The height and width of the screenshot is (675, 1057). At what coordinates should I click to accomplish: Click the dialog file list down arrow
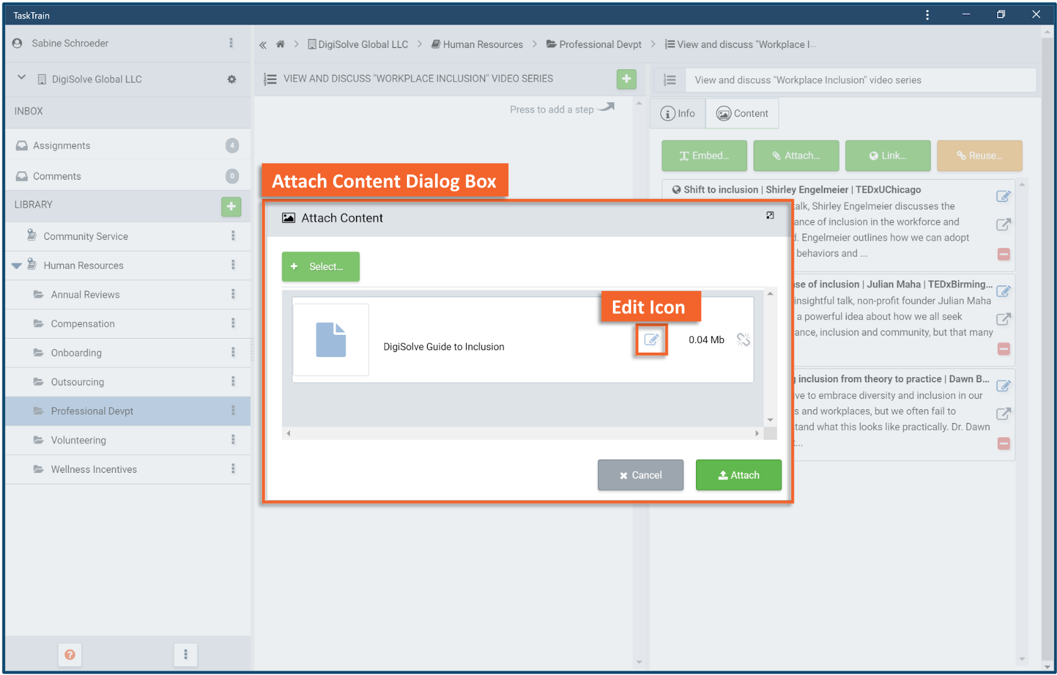tap(770, 420)
